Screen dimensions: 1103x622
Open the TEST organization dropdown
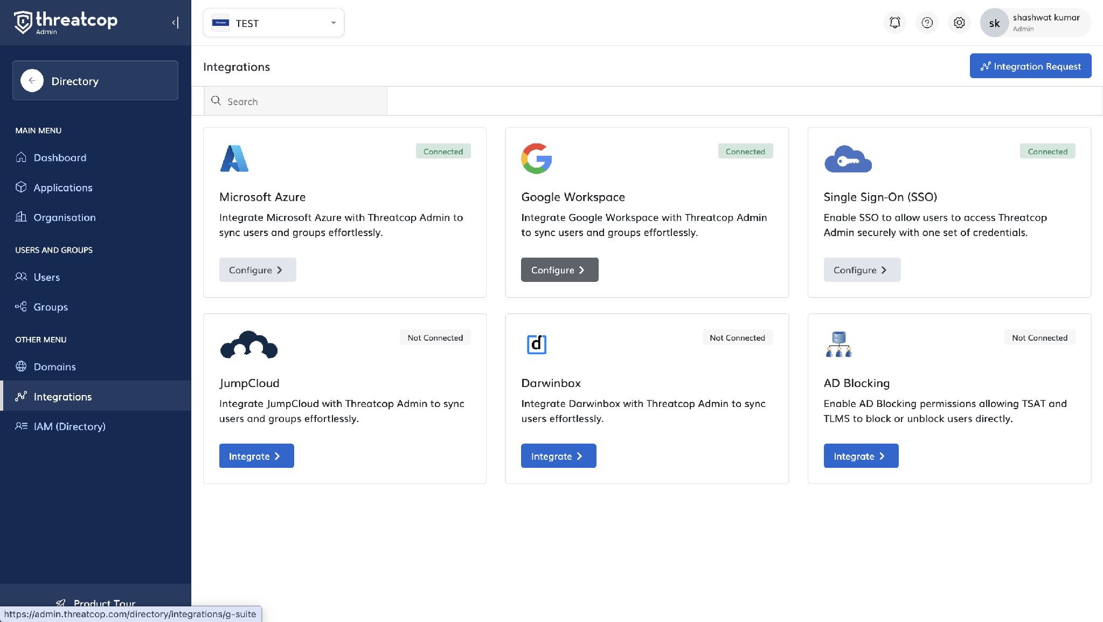click(x=274, y=23)
